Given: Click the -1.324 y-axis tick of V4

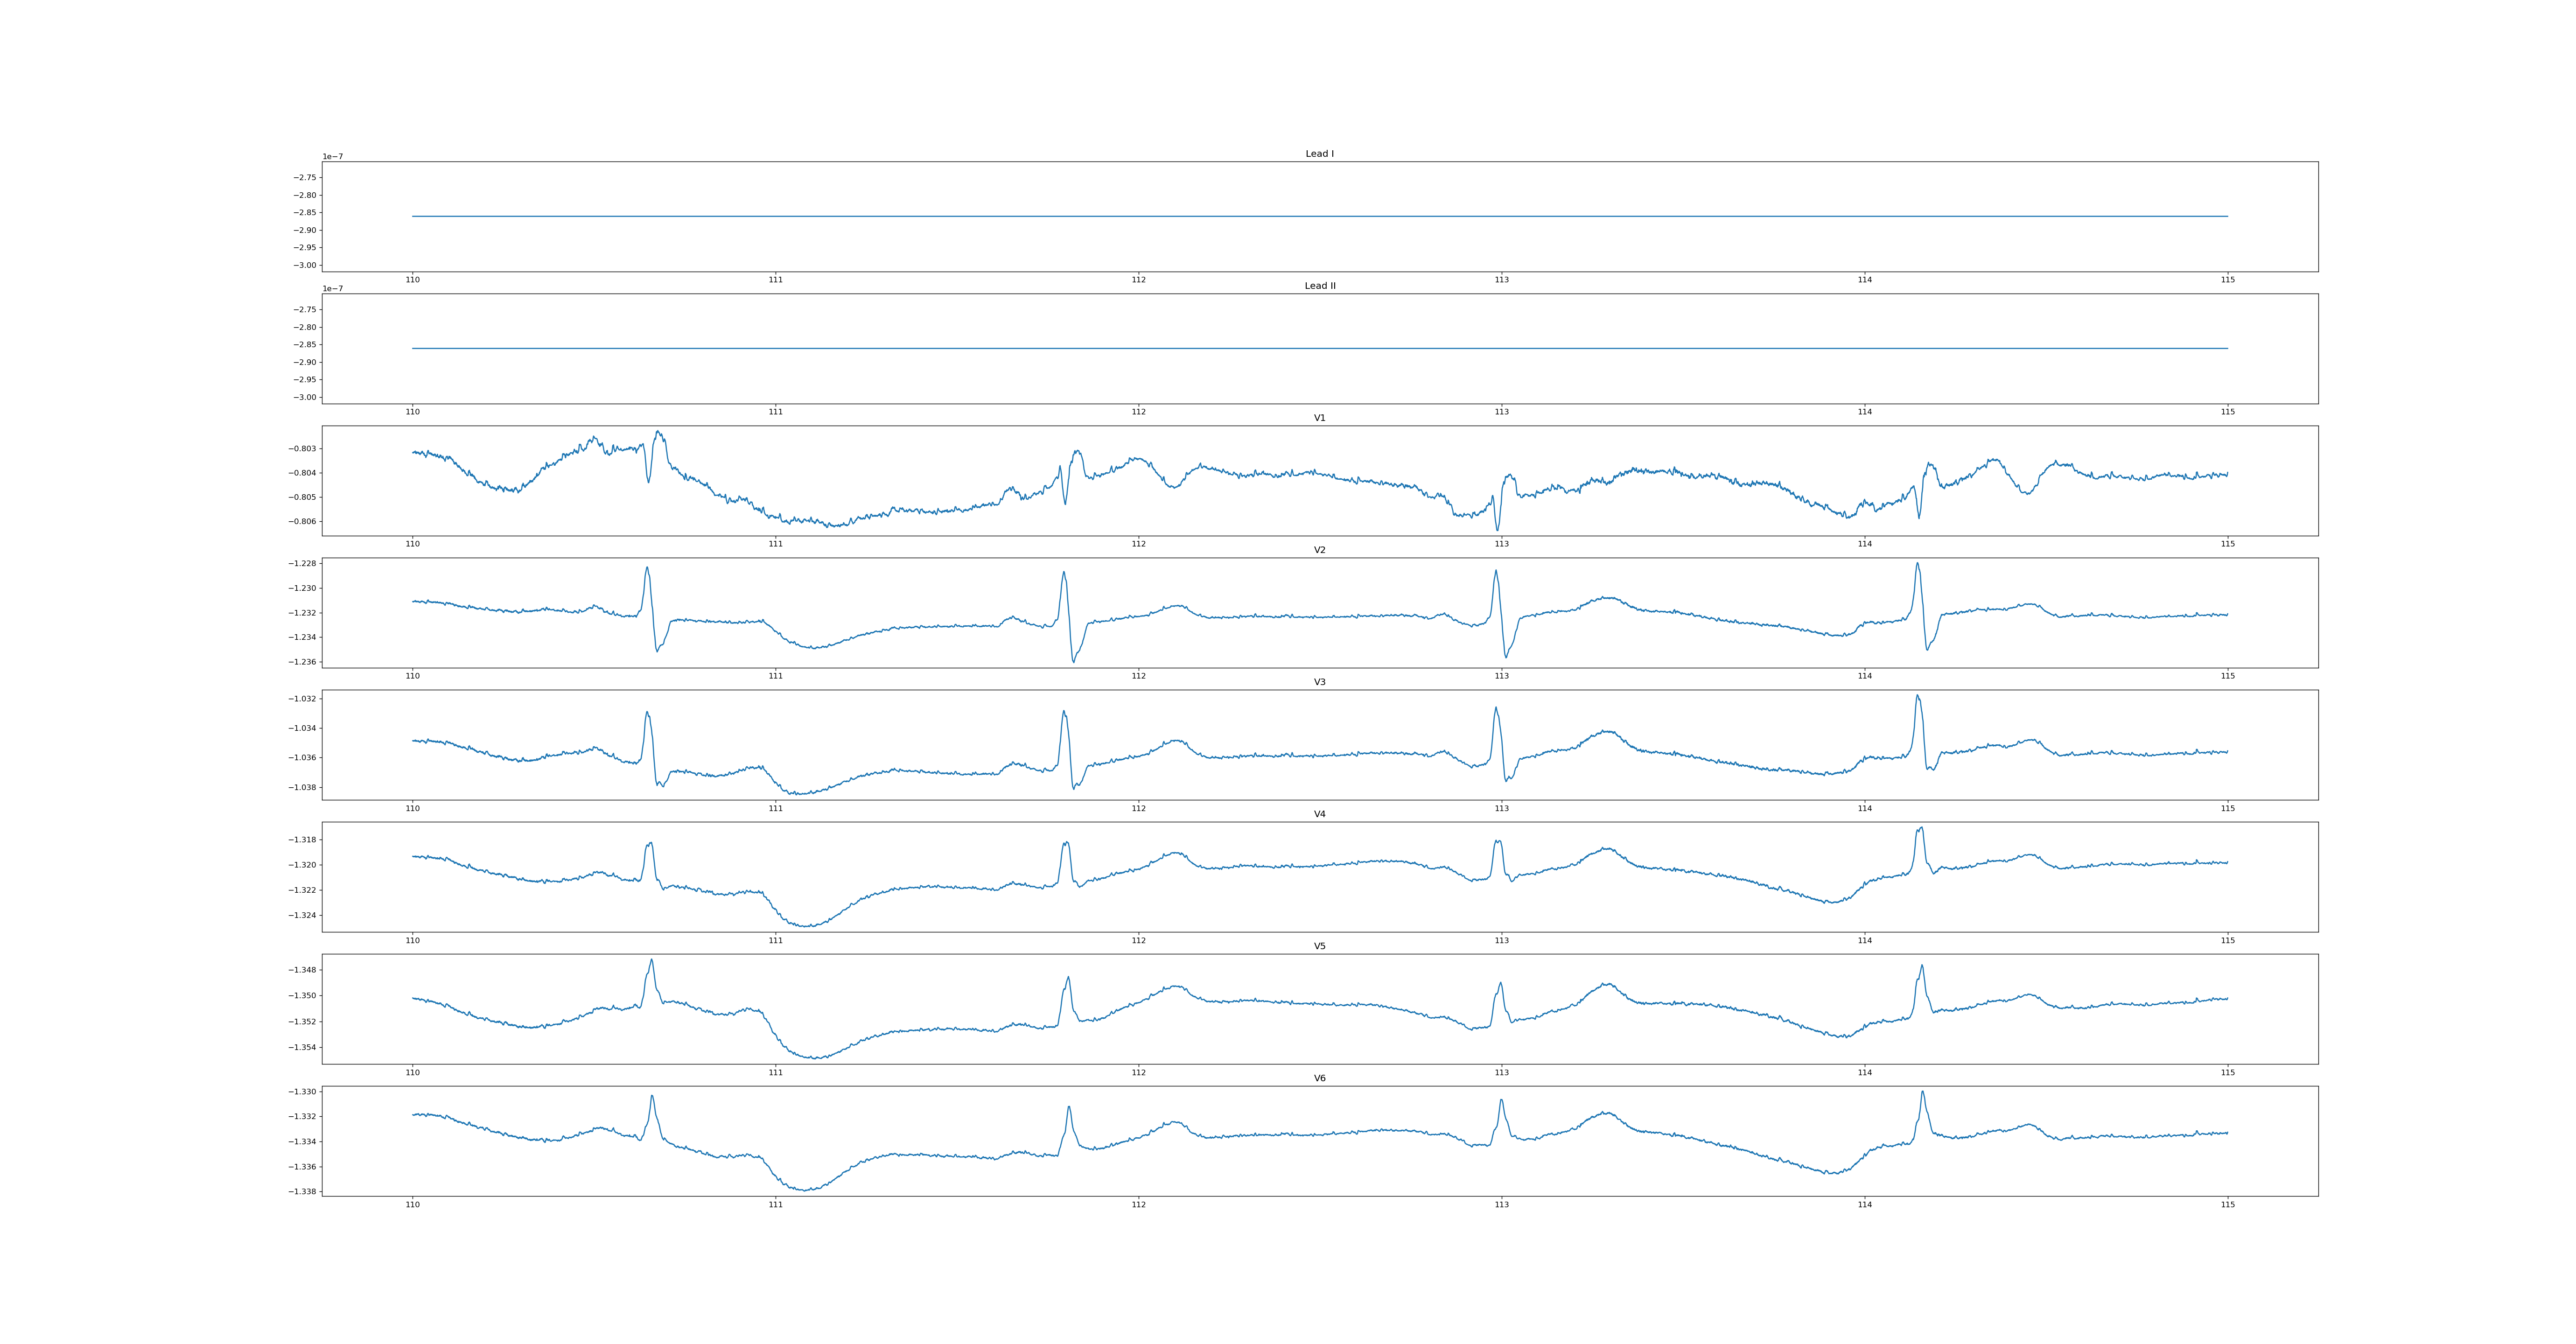Looking at the screenshot, I should [x=303, y=915].
